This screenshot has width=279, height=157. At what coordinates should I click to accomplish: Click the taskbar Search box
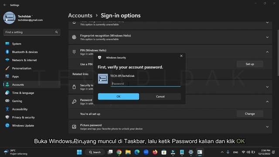pos(95,152)
